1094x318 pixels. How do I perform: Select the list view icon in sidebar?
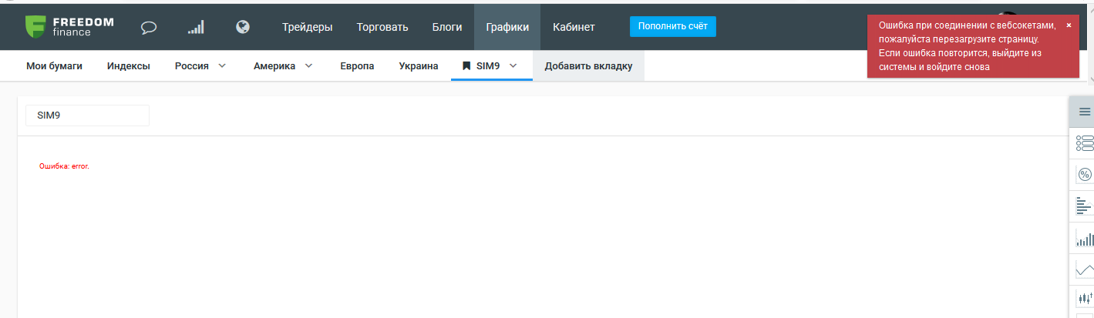click(1085, 142)
